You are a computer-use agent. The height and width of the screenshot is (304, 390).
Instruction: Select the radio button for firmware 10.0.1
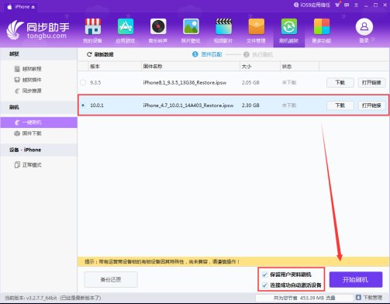pos(83,105)
